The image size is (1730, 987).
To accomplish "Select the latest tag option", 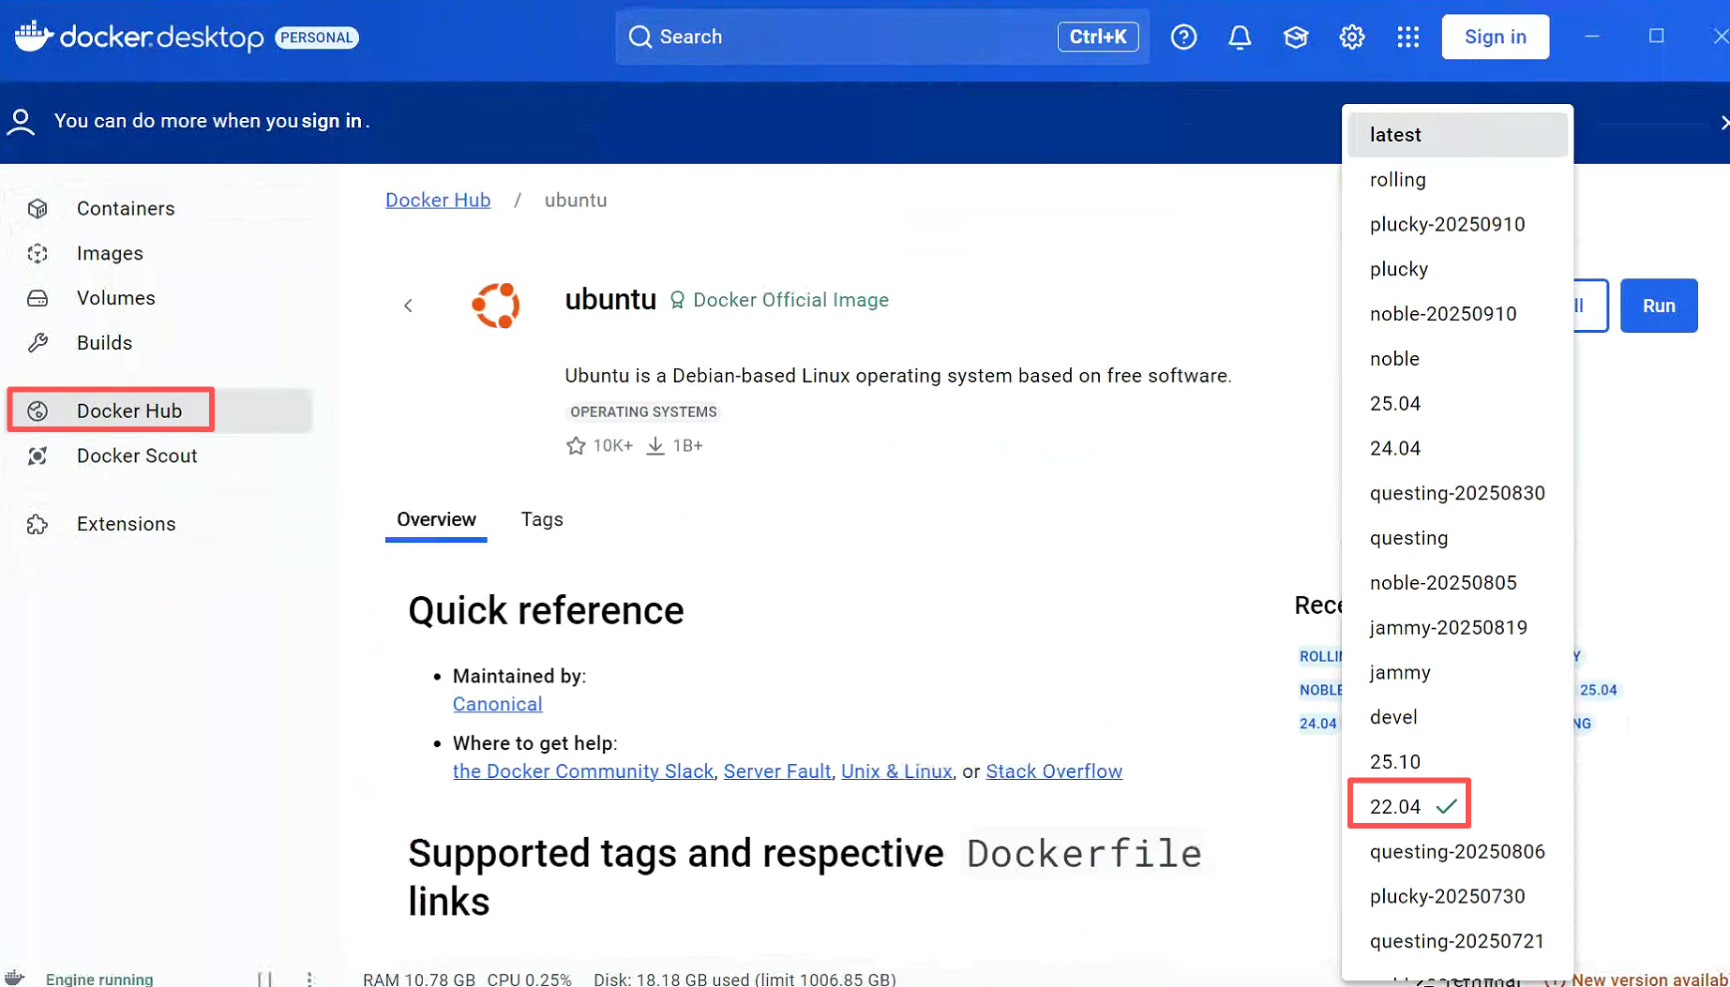I will click(x=1457, y=135).
